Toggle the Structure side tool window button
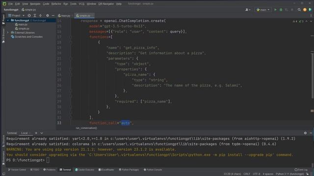 tap(3, 141)
